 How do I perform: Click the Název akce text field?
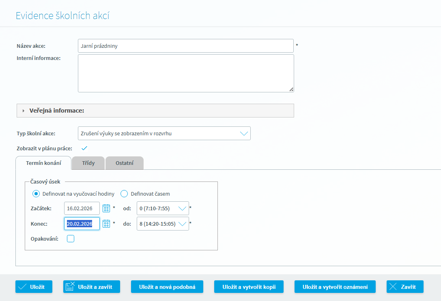click(x=185, y=46)
